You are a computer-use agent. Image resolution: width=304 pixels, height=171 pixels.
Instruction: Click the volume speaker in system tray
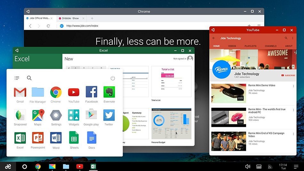click(248, 167)
